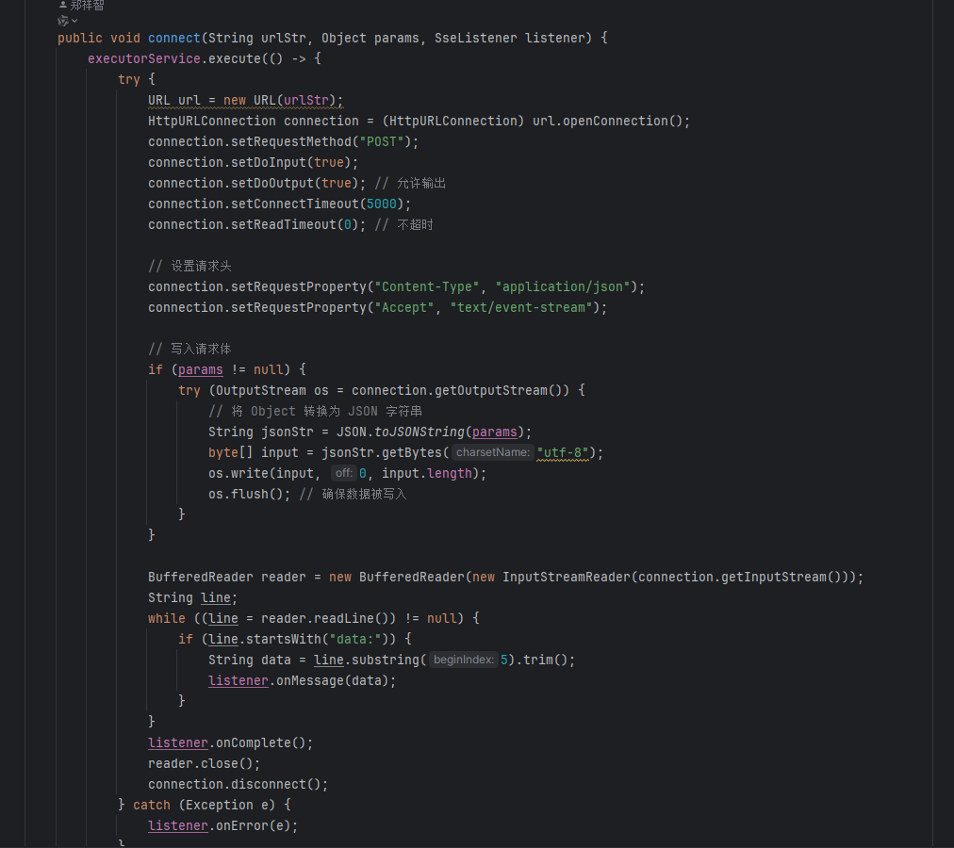Click the trim method call
This screenshot has width=954, height=848.
pyautogui.click(x=538, y=660)
